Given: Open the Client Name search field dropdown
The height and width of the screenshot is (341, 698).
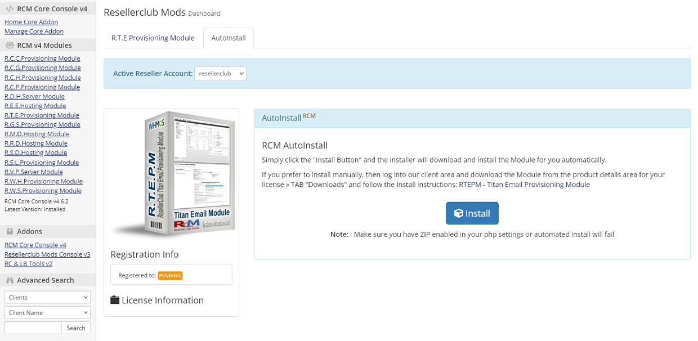Looking at the screenshot, I should click(x=47, y=312).
